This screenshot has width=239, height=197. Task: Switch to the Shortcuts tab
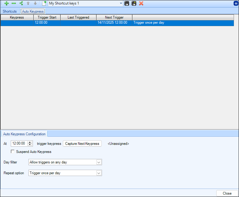pos(10,11)
